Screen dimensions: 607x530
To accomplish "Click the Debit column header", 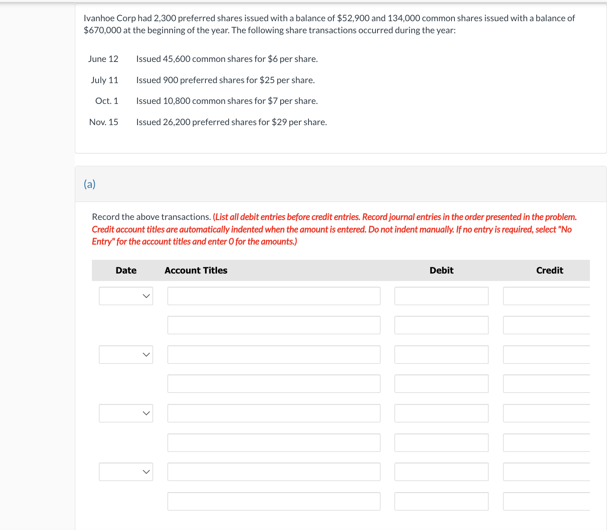I will tap(442, 271).
